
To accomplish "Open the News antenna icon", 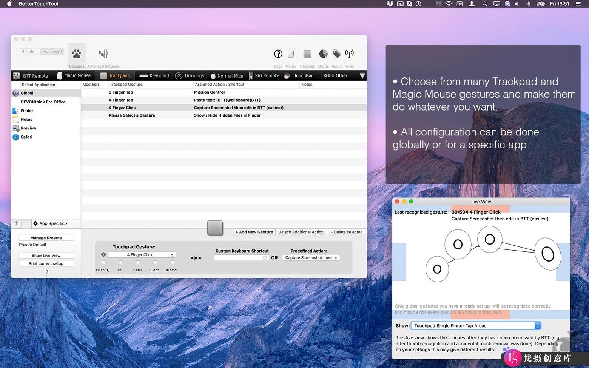I will tap(350, 54).
